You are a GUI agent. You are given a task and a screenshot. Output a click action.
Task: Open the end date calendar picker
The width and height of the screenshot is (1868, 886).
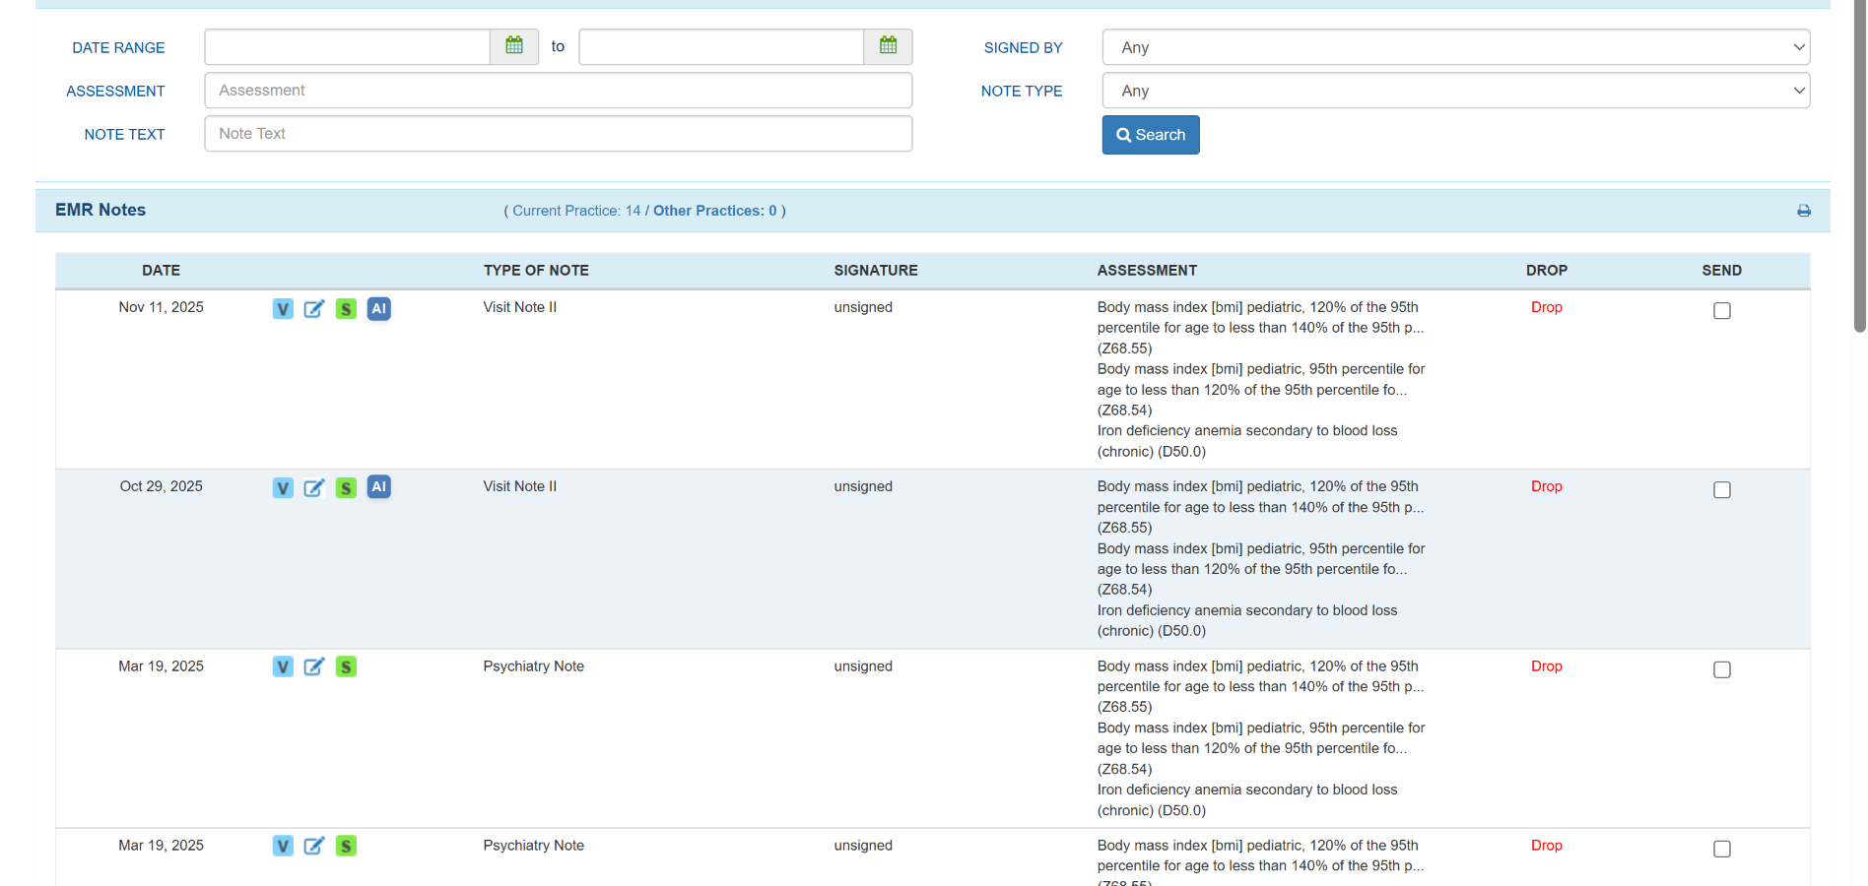(x=888, y=46)
